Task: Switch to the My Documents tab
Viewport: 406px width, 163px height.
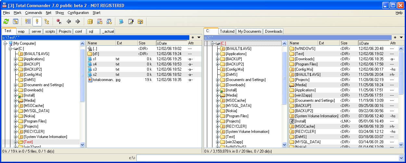Action: coord(249,31)
